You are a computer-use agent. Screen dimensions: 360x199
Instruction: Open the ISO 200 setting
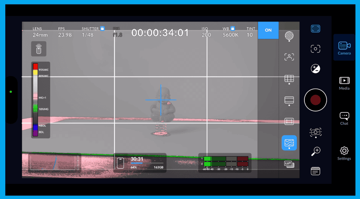point(206,32)
